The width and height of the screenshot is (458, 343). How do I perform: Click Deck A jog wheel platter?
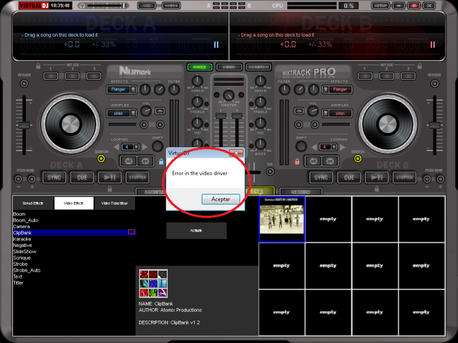coord(70,124)
